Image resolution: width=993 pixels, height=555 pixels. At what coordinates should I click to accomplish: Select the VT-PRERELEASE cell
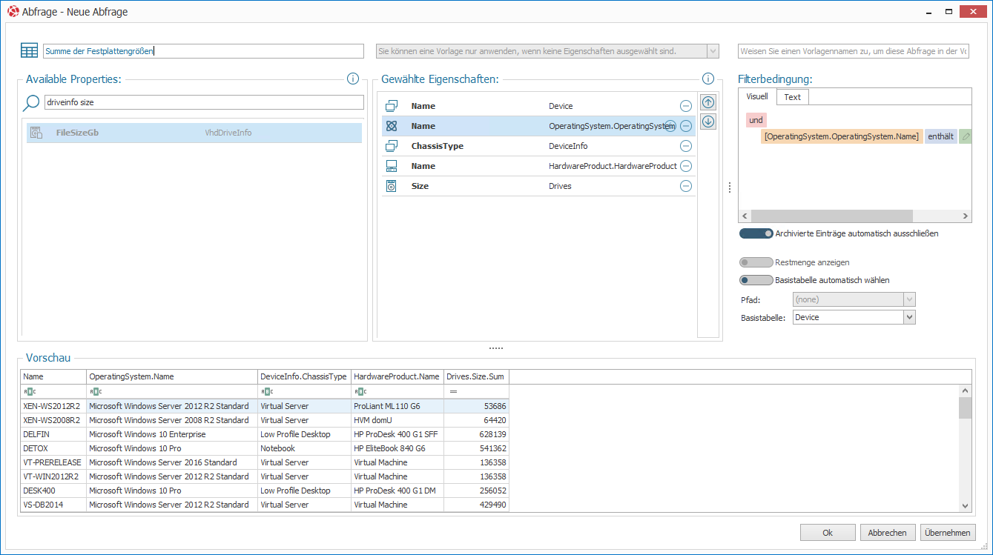(x=53, y=462)
